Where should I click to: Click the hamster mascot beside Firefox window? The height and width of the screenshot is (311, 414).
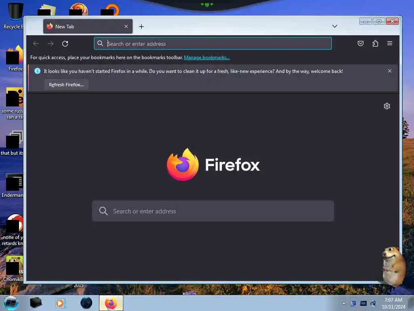point(394,266)
